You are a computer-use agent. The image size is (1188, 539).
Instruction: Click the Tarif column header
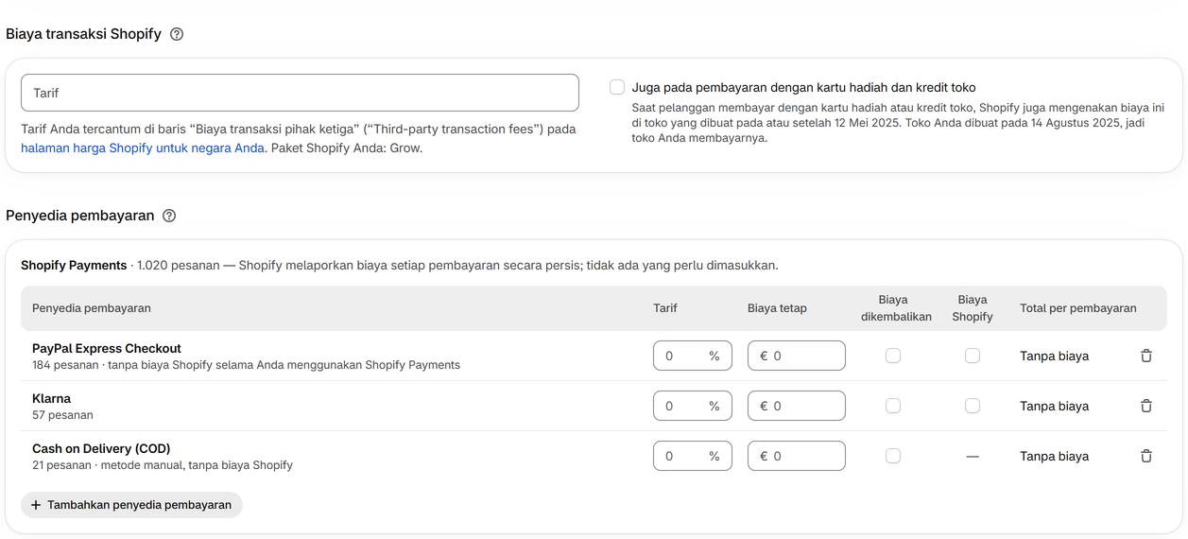tap(665, 308)
